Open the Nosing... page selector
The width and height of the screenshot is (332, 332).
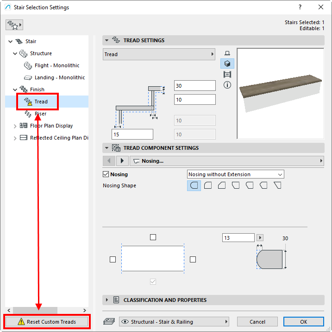coord(227,161)
